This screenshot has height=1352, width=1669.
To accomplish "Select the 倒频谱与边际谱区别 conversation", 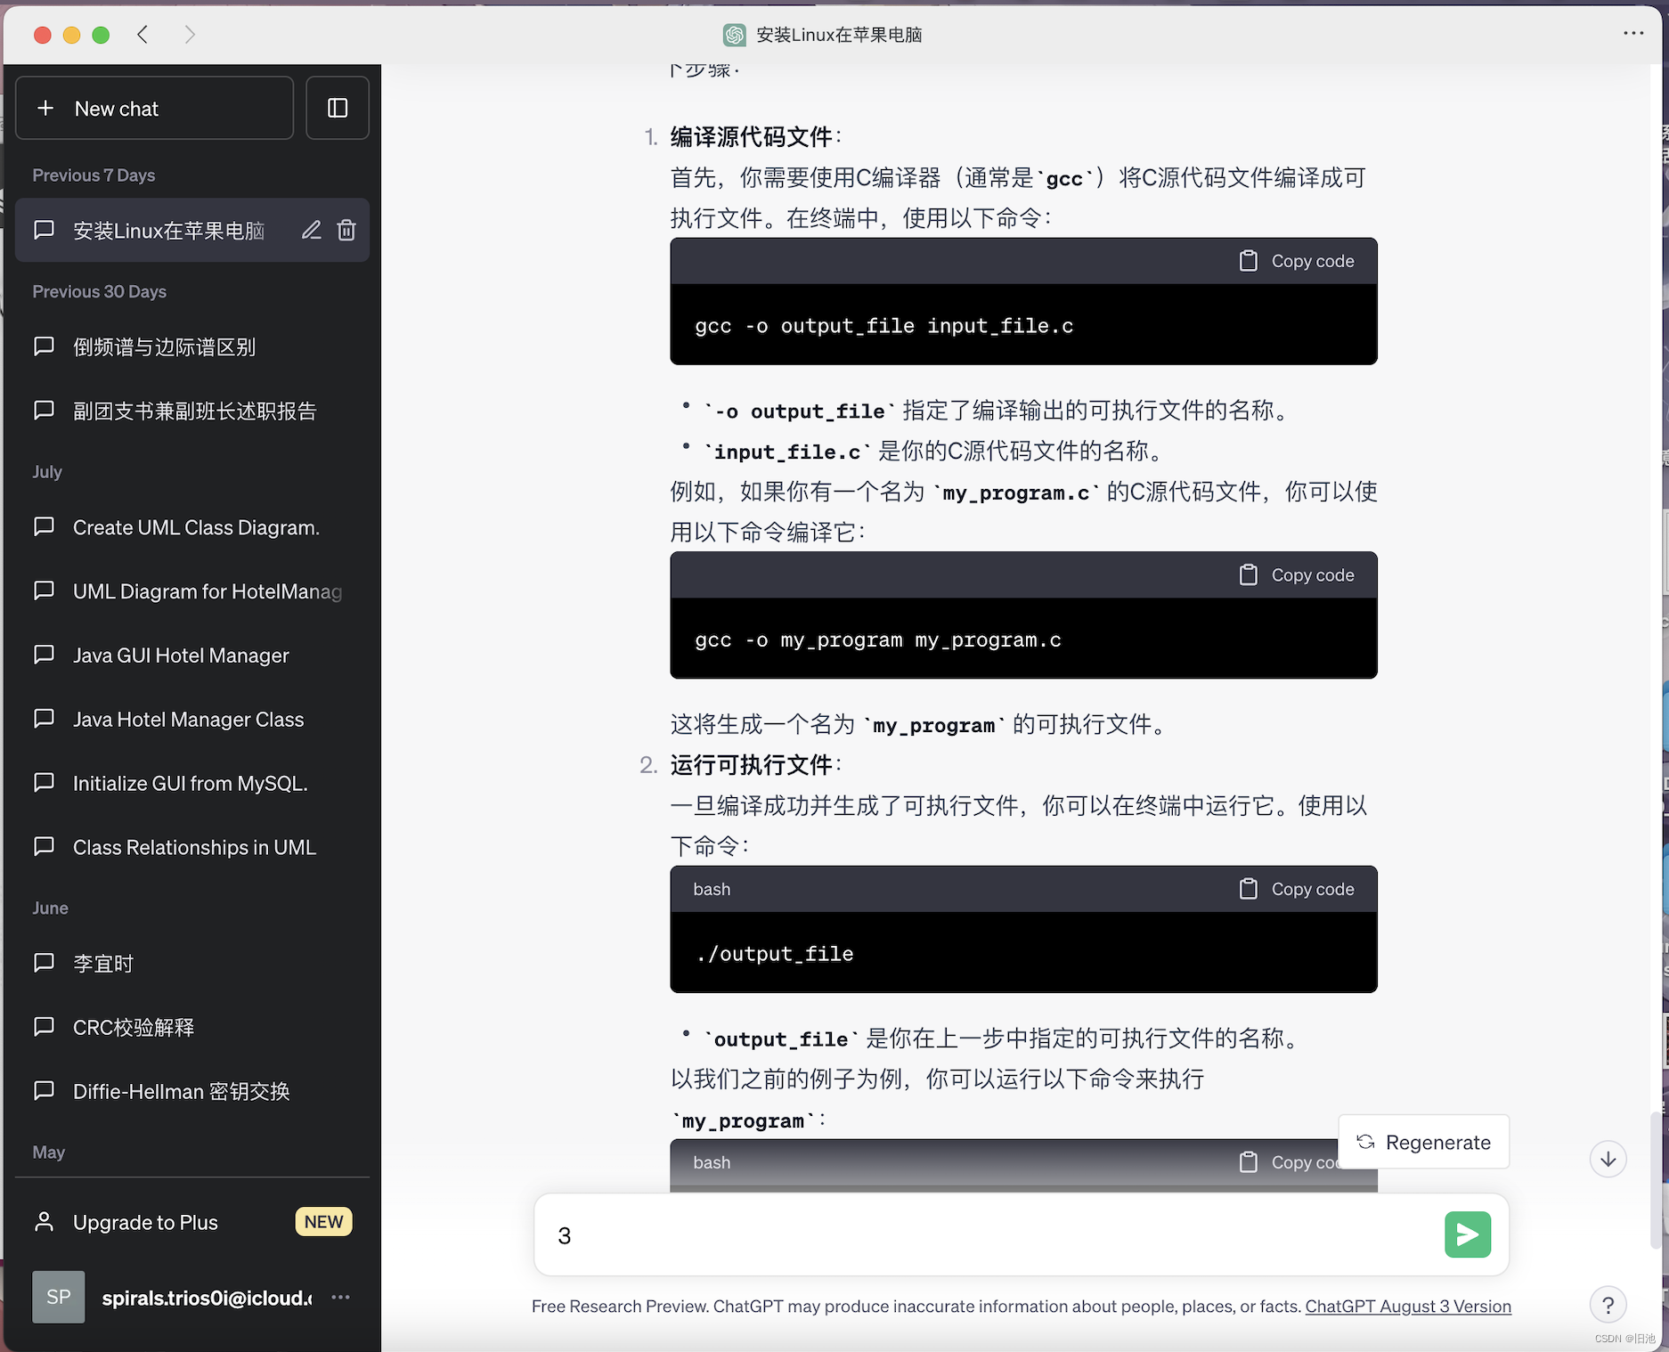I will tap(164, 346).
